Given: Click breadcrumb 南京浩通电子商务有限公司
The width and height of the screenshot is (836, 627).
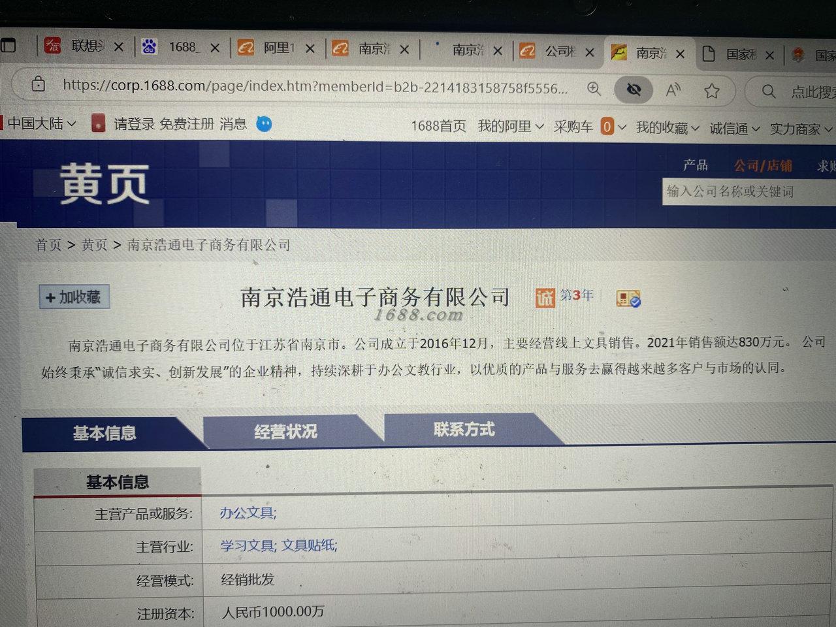Looking at the screenshot, I should [x=209, y=245].
